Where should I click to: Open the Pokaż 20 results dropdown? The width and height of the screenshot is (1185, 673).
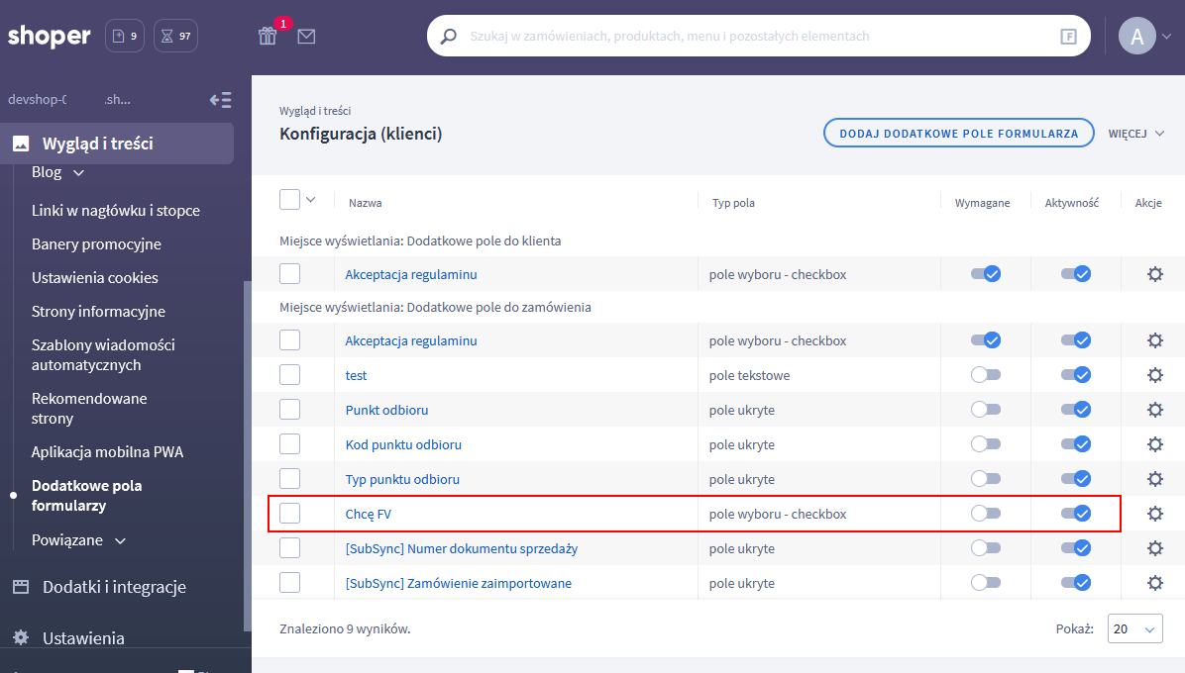1134,628
